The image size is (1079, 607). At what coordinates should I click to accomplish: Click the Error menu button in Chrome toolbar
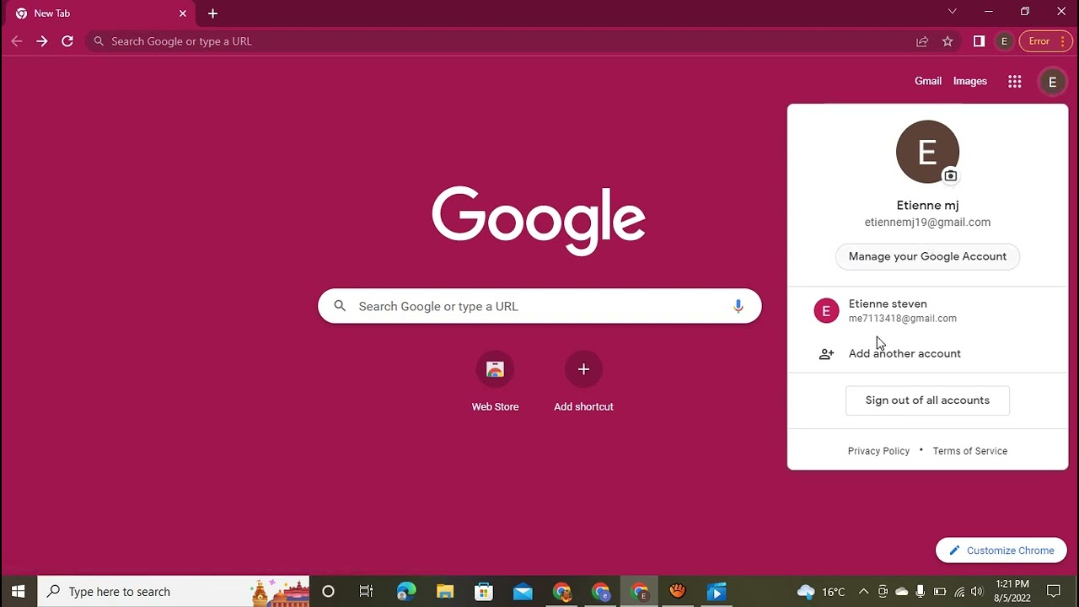click(x=1045, y=41)
